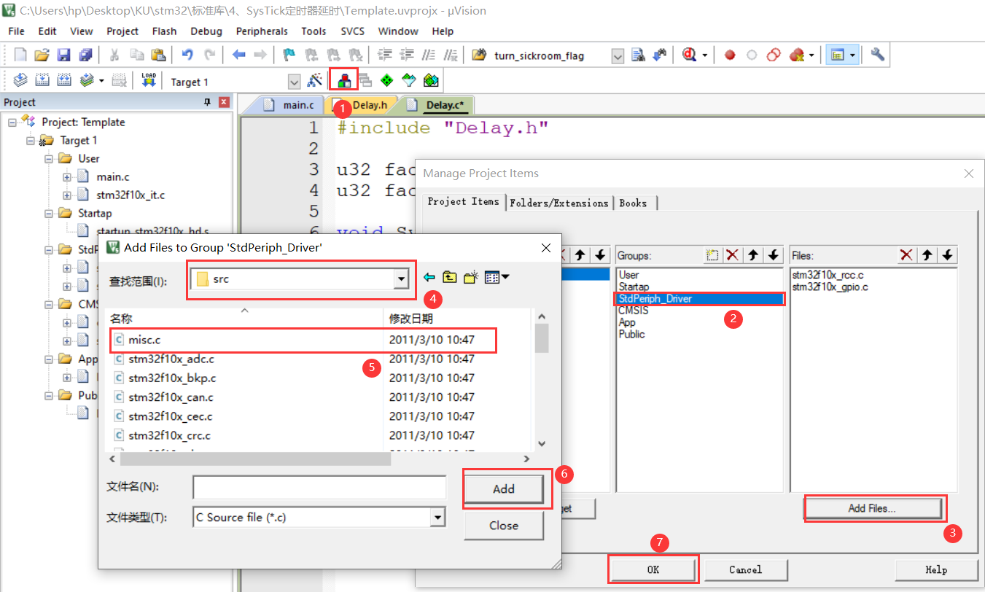Expand main.c node in project tree

tap(67, 176)
